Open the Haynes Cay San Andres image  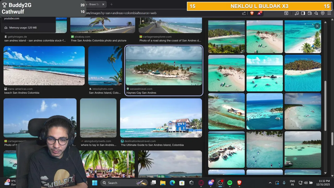tap(164, 66)
